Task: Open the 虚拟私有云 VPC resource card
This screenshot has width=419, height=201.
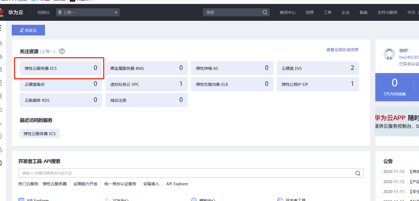Action: click(x=147, y=84)
